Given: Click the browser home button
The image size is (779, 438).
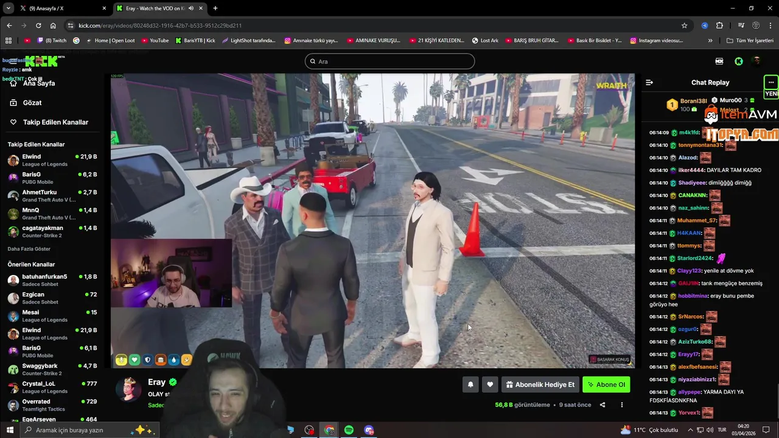Looking at the screenshot, I should pos(53,26).
